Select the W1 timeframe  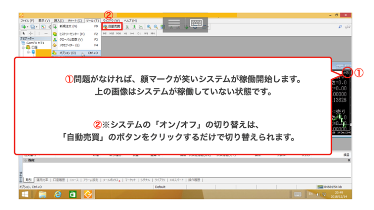[146, 34]
